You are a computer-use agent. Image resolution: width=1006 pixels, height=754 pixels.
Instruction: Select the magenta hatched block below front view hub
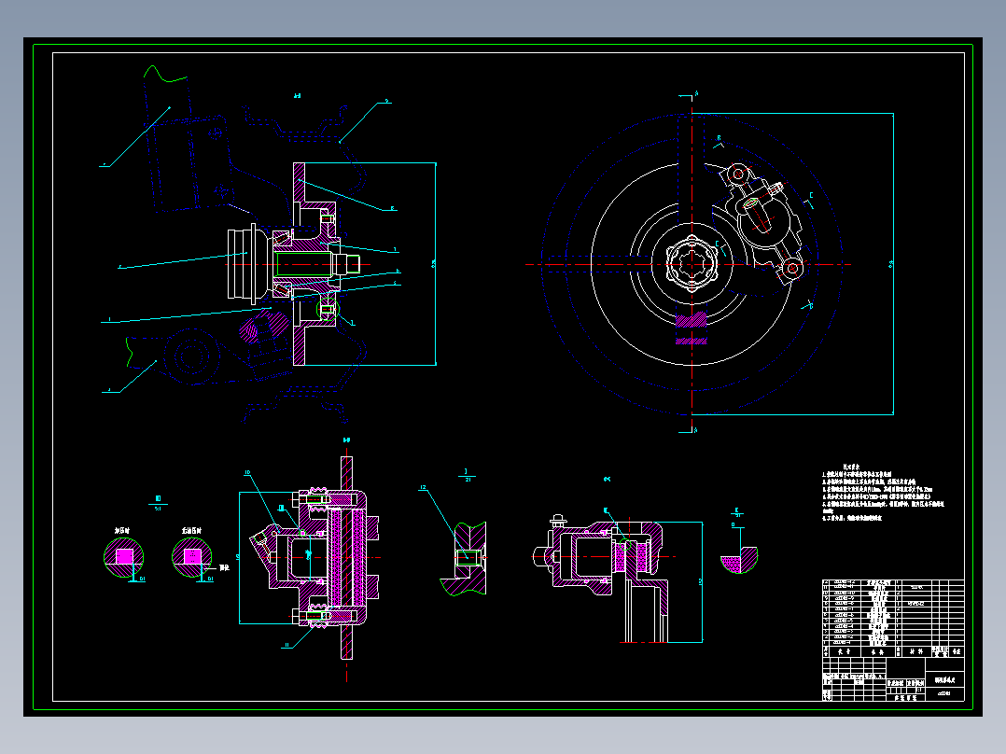[x=692, y=328]
